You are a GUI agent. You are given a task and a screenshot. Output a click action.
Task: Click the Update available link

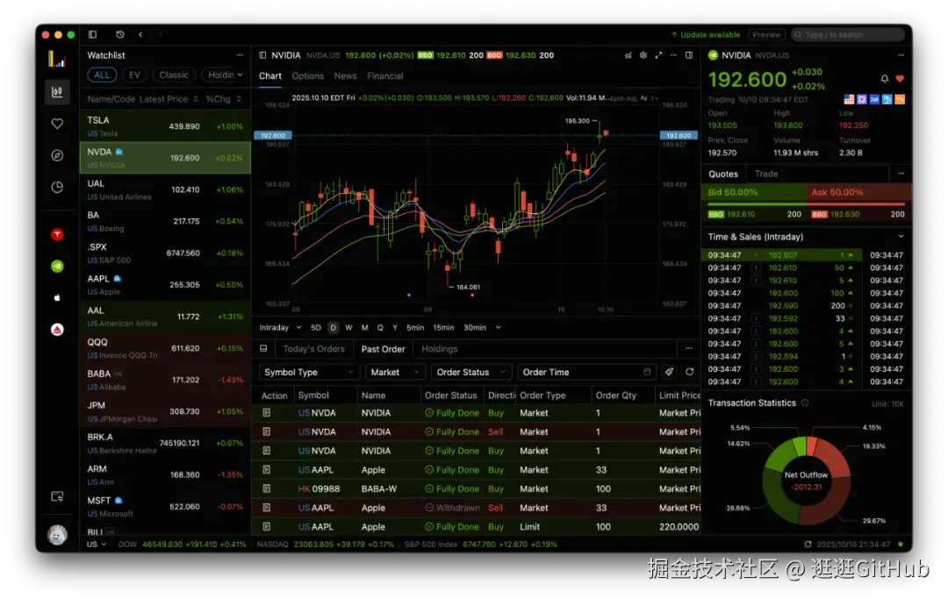(x=706, y=34)
